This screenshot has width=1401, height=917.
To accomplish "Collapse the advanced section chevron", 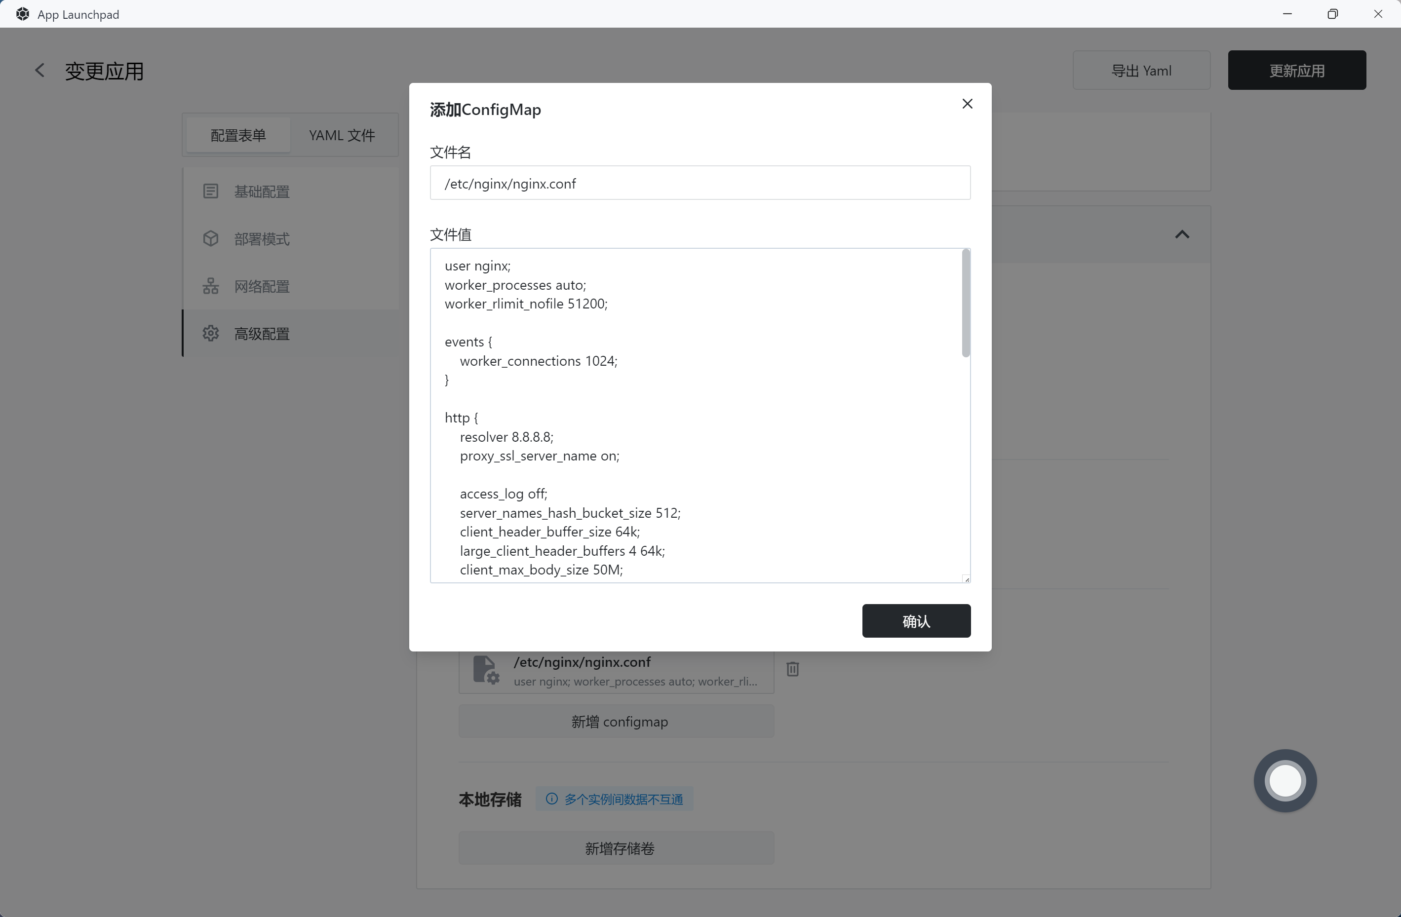I will 1182,235.
